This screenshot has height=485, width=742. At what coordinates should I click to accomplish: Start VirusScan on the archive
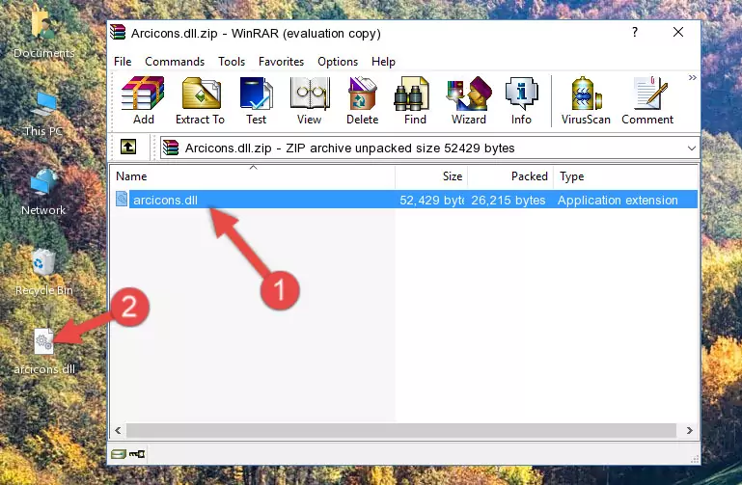(x=586, y=100)
